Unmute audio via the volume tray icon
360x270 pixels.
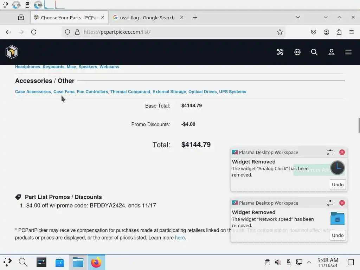[x=278, y=262]
